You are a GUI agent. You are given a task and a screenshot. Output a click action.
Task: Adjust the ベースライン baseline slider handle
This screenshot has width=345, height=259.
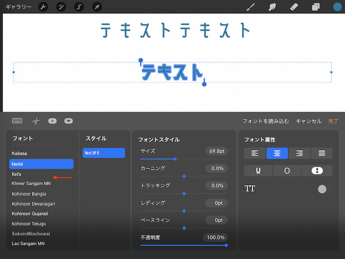(184, 228)
